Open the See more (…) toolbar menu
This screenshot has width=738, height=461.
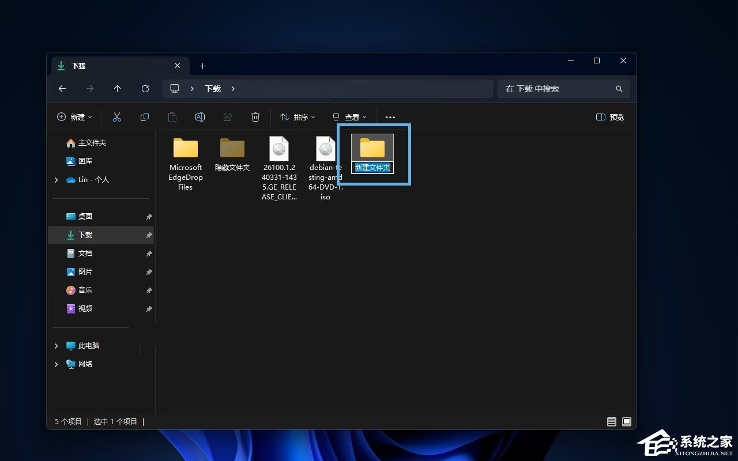pyautogui.click(x=390, y=117)
